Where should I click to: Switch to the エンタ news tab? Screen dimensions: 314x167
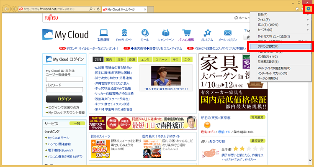[145, 60]
